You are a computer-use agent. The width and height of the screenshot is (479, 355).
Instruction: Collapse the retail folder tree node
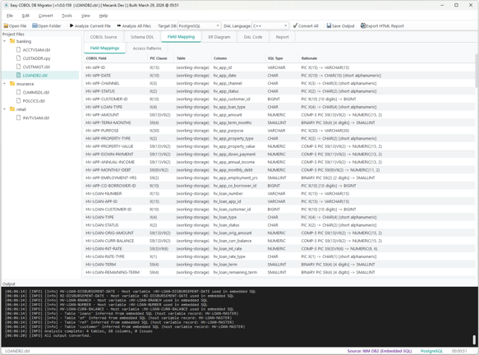click(x=5, y=109)
